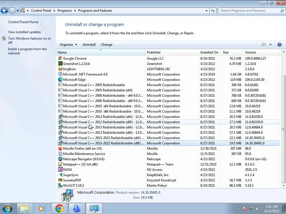Open the recent pages dropdown arrow
The height and width of the screenshot is (214, 286).
pyautogui.click(x=18, y=11)
